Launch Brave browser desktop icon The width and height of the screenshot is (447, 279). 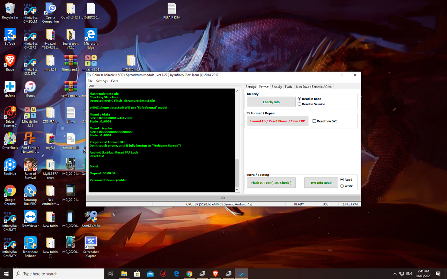pos(10,63)
